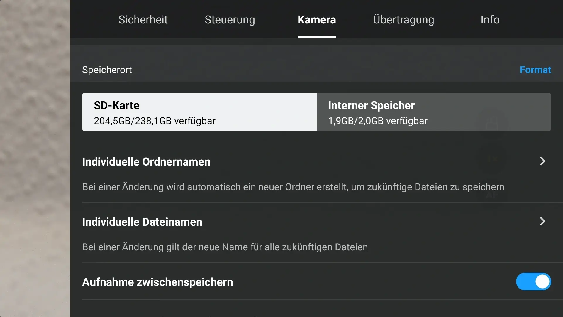Click the 1,9GB/2,0GB verfügbar capacity text

click(378, 121)
